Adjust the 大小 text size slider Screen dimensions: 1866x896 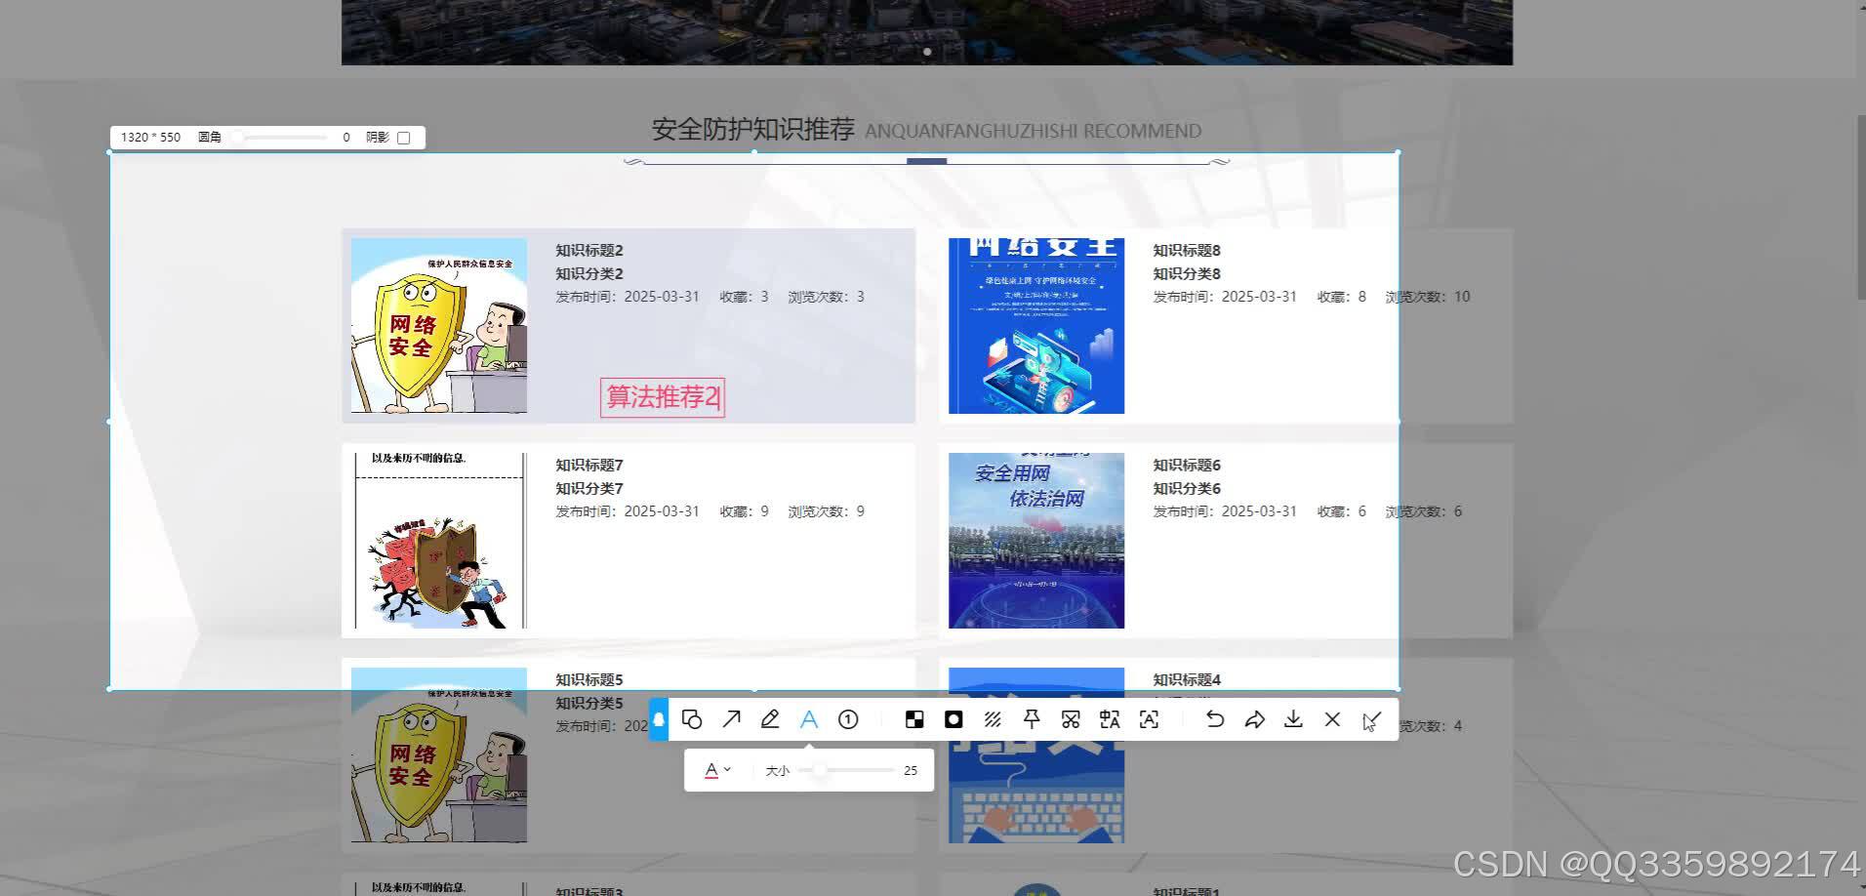820,770
